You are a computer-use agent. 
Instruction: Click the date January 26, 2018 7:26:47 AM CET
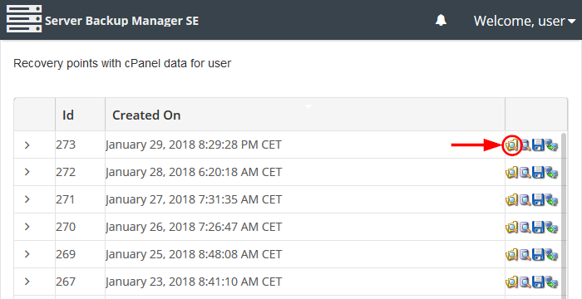point(194,227)
